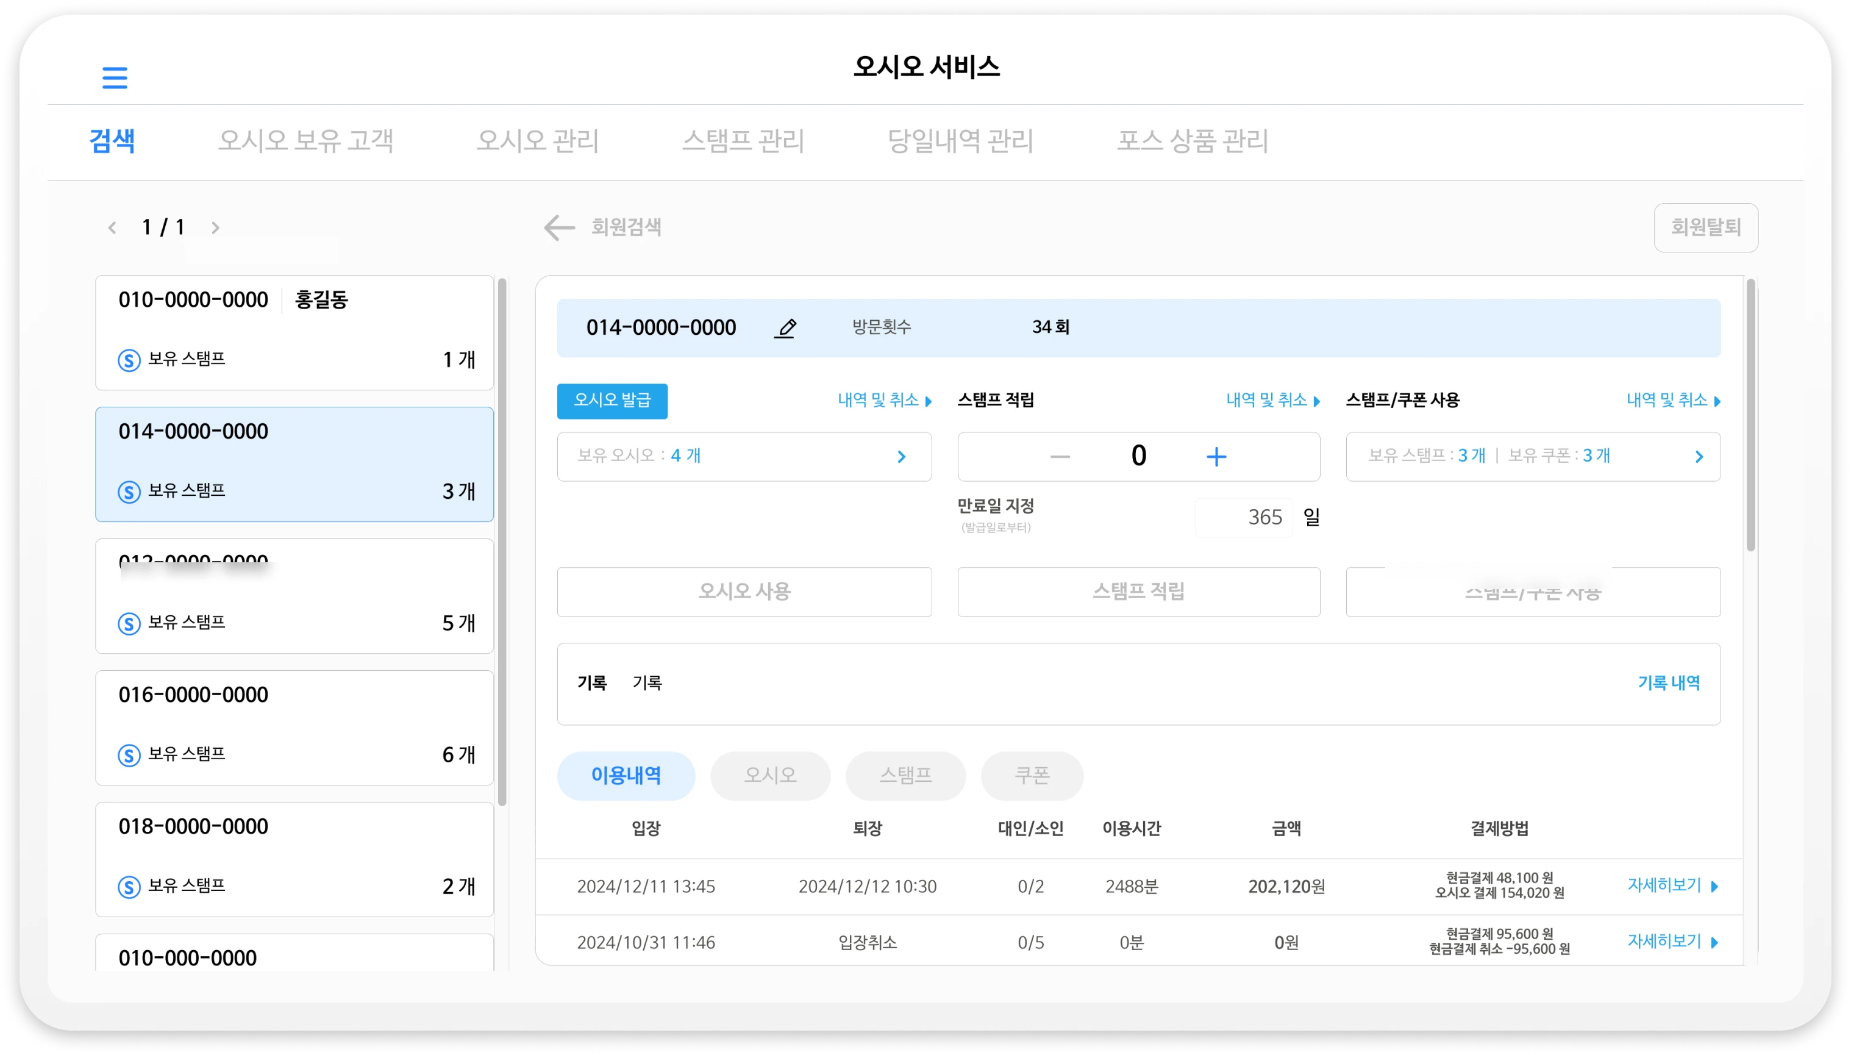Select the 스탬프 filter chip

point(905,776)
